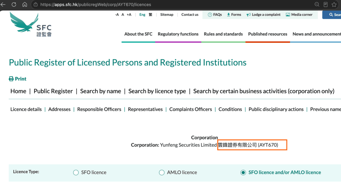Open the Search by name link
341x184 pixels.
(x=101, y=91)
